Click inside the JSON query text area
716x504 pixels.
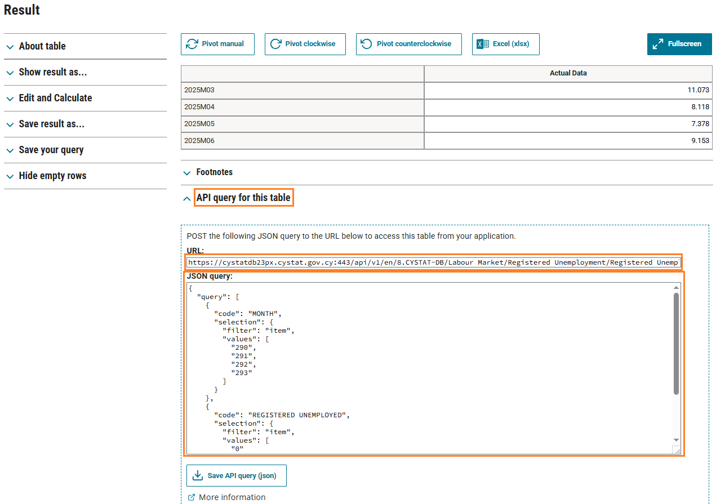[x=428, y=366]
